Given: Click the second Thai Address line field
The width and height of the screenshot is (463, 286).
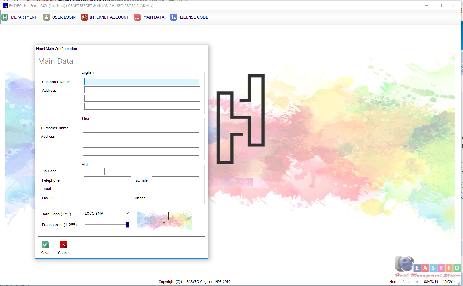Looking at the screenshot, I should tap(141, 144).
